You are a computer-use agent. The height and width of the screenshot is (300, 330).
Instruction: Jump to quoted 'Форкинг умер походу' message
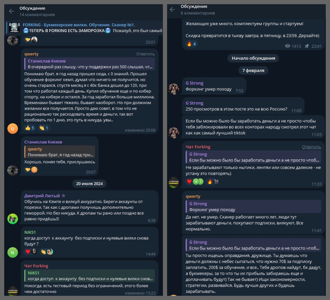pos(253,206)
